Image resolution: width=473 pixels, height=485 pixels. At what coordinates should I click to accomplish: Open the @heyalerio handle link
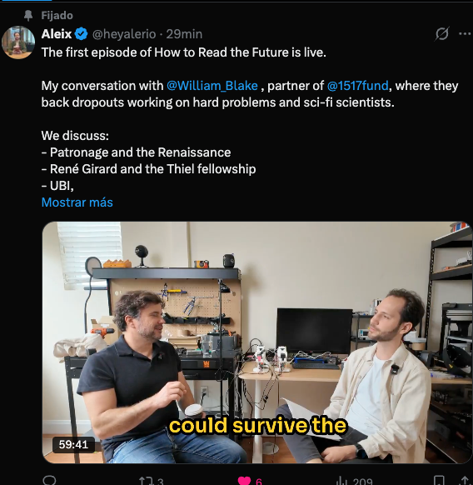(124, 34)
